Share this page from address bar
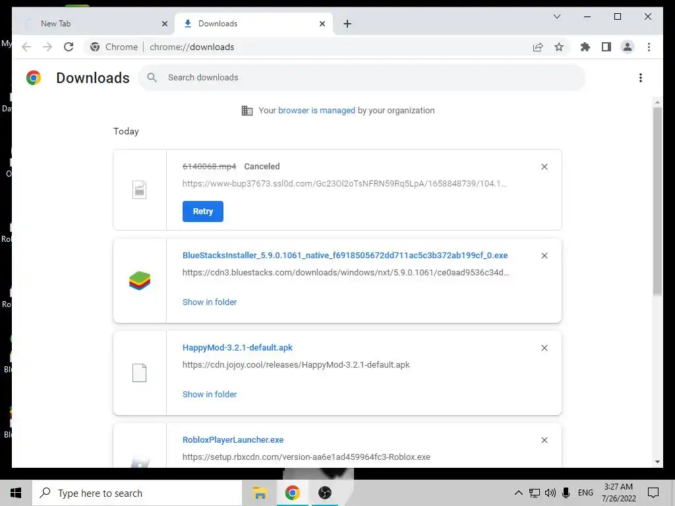This screenshot has height=506, width=675. click(x=538, y=47)
